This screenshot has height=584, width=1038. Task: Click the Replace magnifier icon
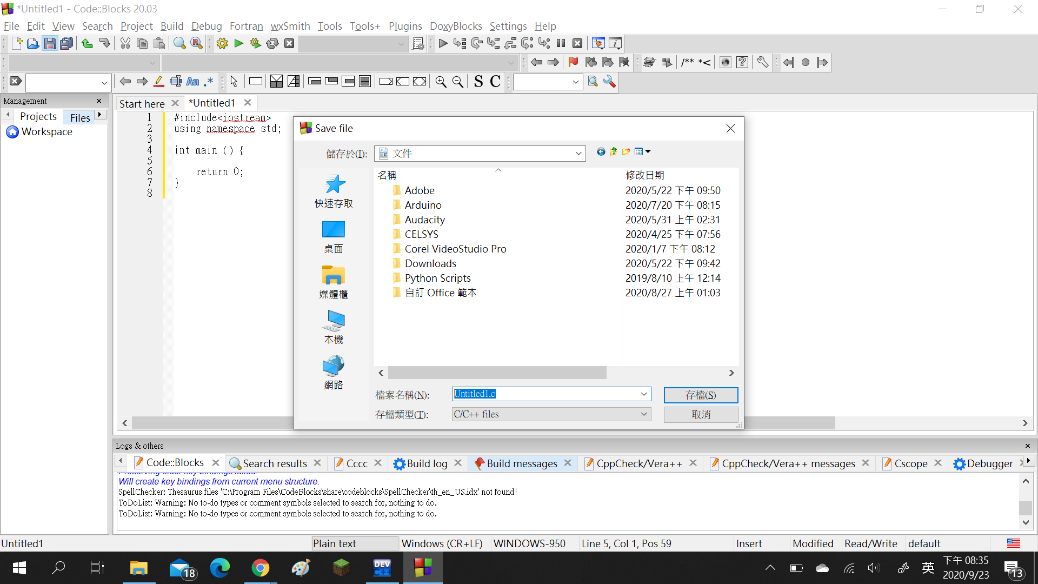197,43
